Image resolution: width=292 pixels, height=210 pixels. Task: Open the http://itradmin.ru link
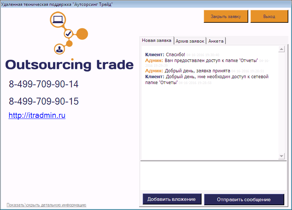[x=37, y=115]
